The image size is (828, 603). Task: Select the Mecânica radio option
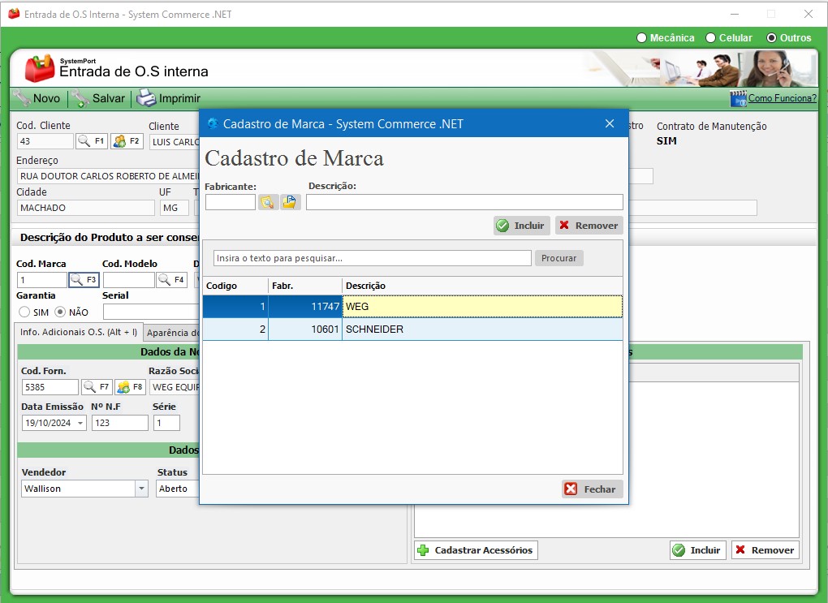[642, 38]
